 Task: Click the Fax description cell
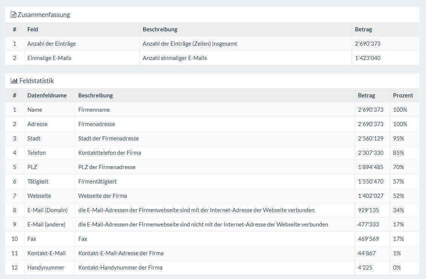click(83, 239)
